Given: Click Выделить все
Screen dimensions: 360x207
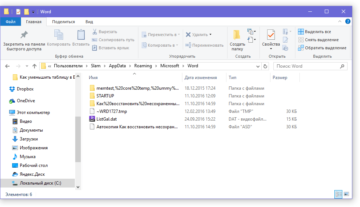Looking at the screenshot, I should pyautogui.click(x=314, y=32).
